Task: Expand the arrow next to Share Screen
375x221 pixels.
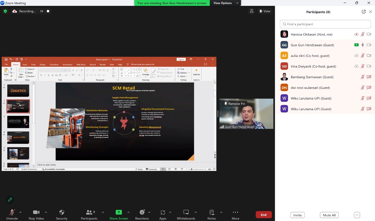Action: [x=128, y=212]
